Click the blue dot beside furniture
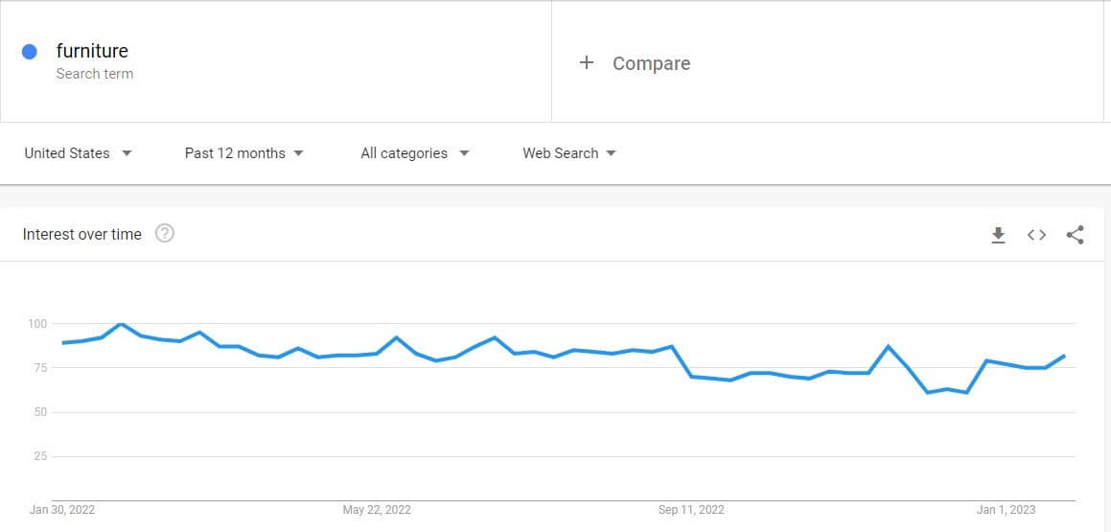Image resolution: width=1111 pixels, height=532 pixels. coord(29,51)
